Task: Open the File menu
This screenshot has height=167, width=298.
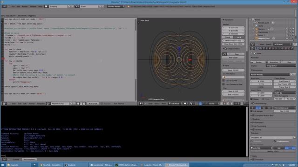Action: pyautogui.click(x=13, y=6)
